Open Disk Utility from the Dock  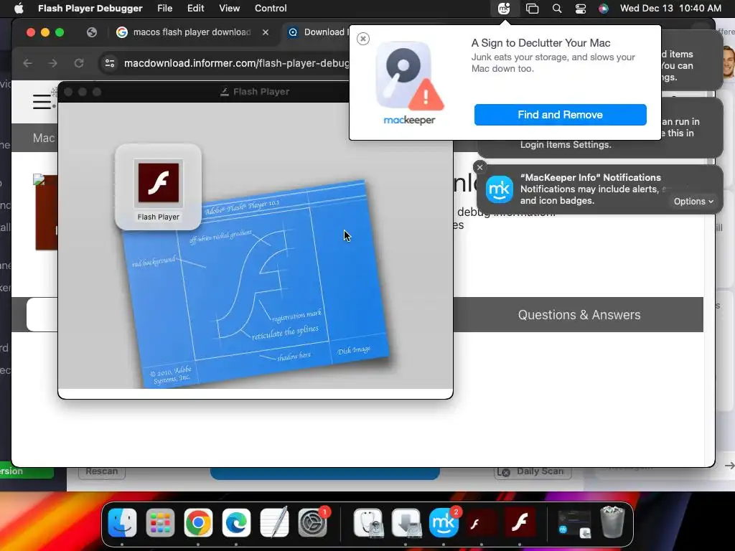(x=368, y=523)
